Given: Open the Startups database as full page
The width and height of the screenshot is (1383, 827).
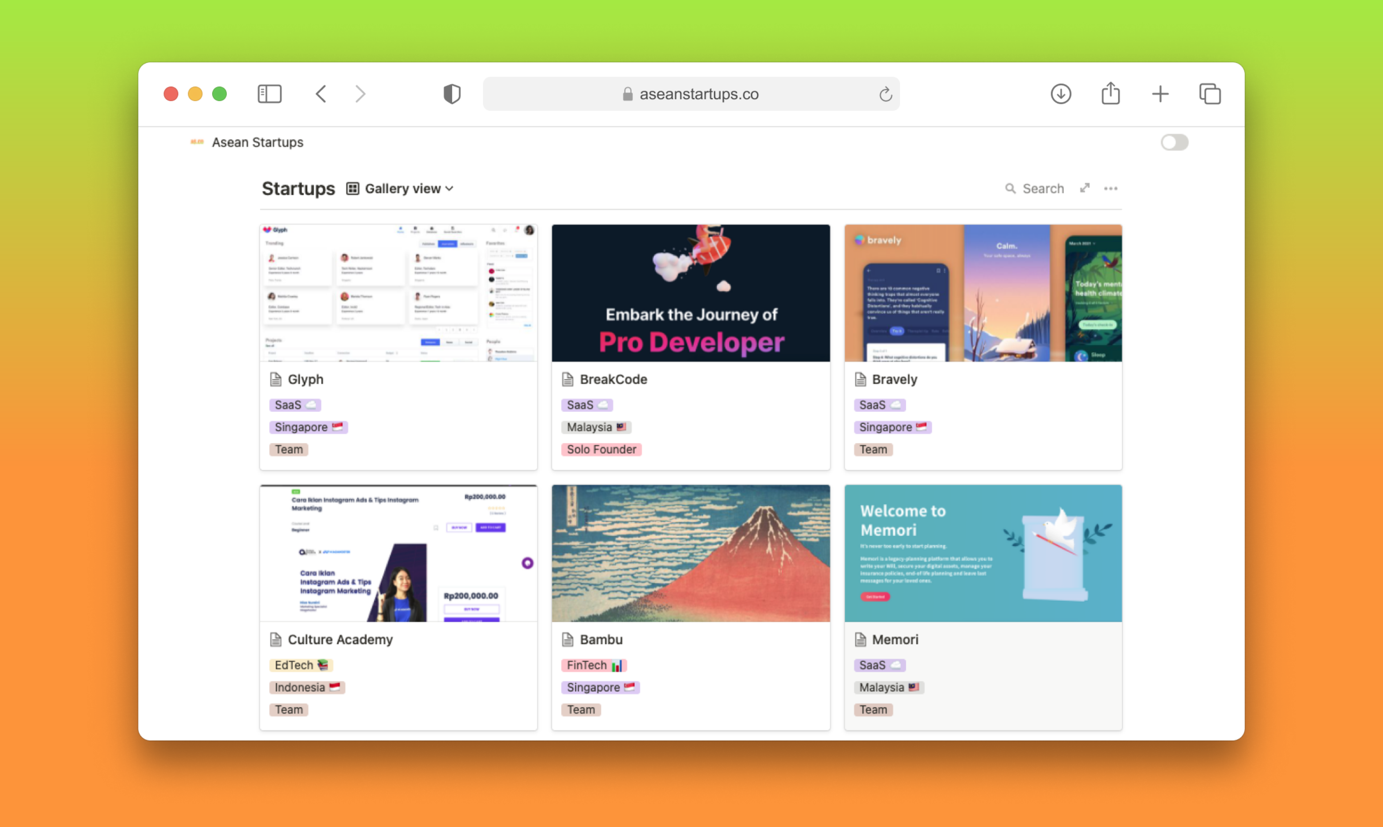Looking at the screenshot, I should pos(1085,188).
